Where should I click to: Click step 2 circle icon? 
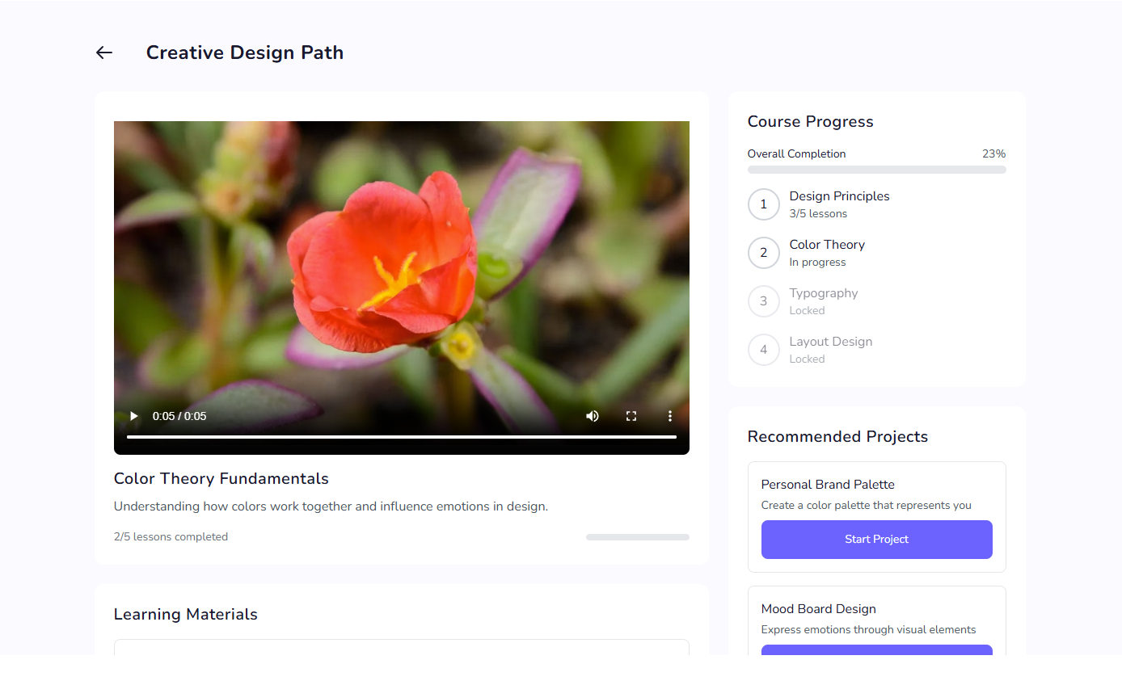pos(763,253)
